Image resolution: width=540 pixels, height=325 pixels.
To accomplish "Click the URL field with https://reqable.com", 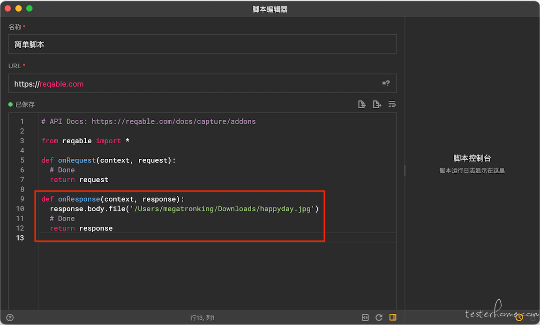I will [202, 83].
